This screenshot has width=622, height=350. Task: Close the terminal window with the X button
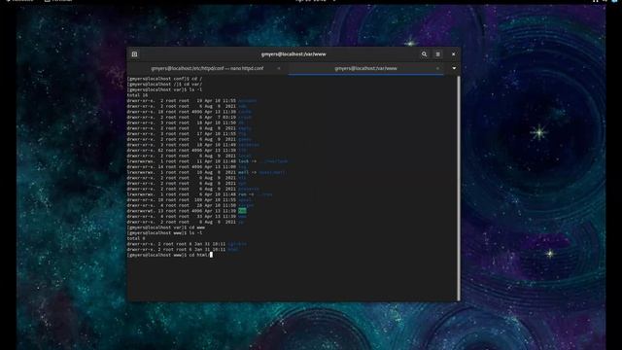454,54
